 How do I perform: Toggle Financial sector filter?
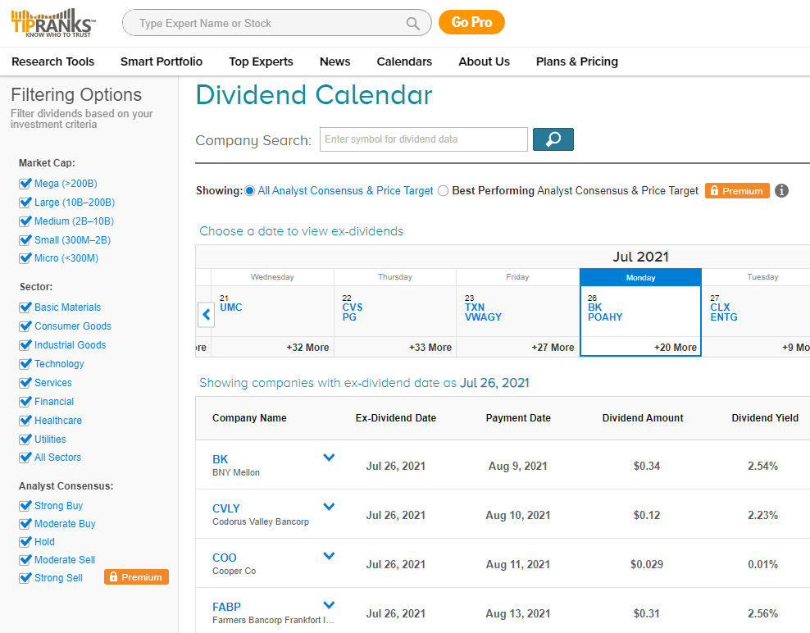tap(25, 402)
